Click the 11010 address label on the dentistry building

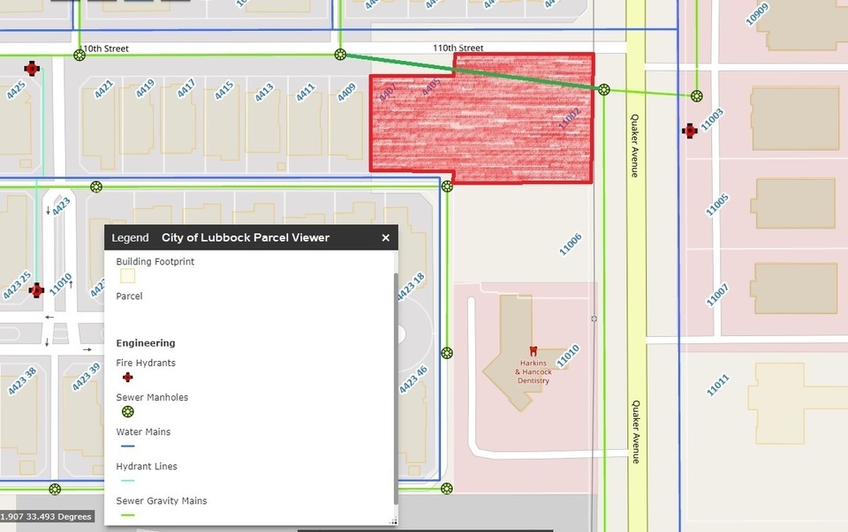tap(568, 356)
